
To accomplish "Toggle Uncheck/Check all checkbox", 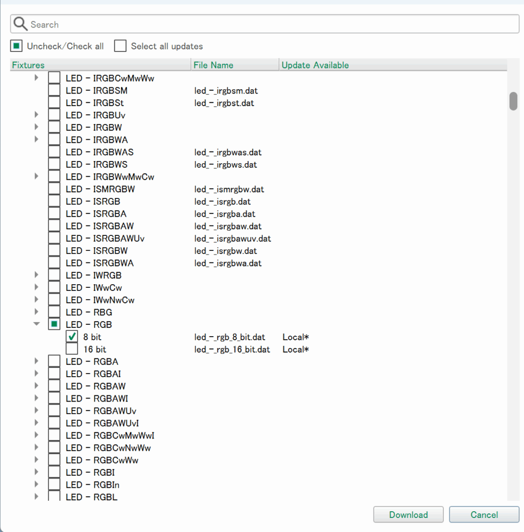I will tap(16, 46).
